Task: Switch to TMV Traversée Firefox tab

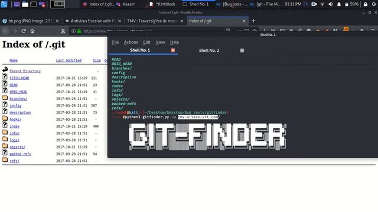Action: (x=155, y=21)
